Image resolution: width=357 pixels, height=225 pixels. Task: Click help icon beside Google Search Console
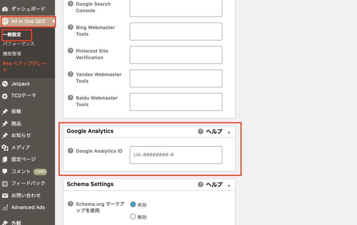[70, 3]
